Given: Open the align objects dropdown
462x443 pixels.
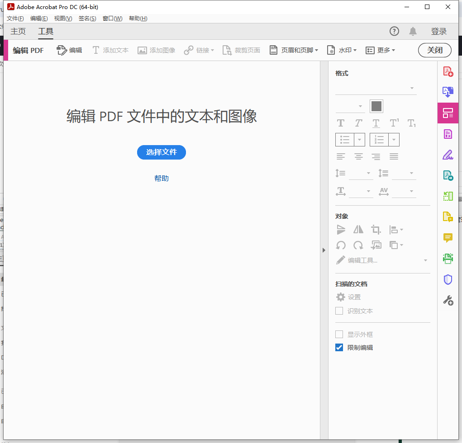Looking at the screenshot, I should [x=396, y=230].
